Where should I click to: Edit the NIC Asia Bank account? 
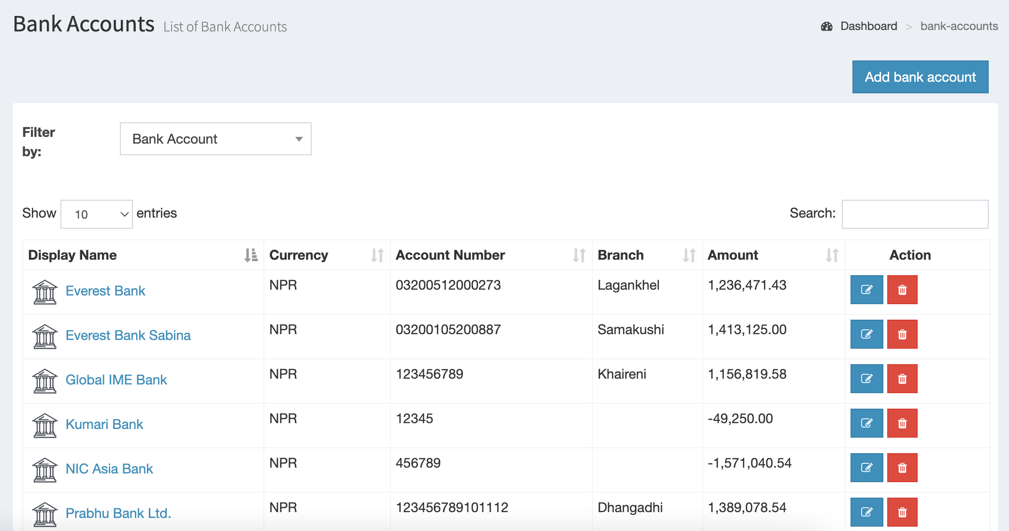[866, 468]
